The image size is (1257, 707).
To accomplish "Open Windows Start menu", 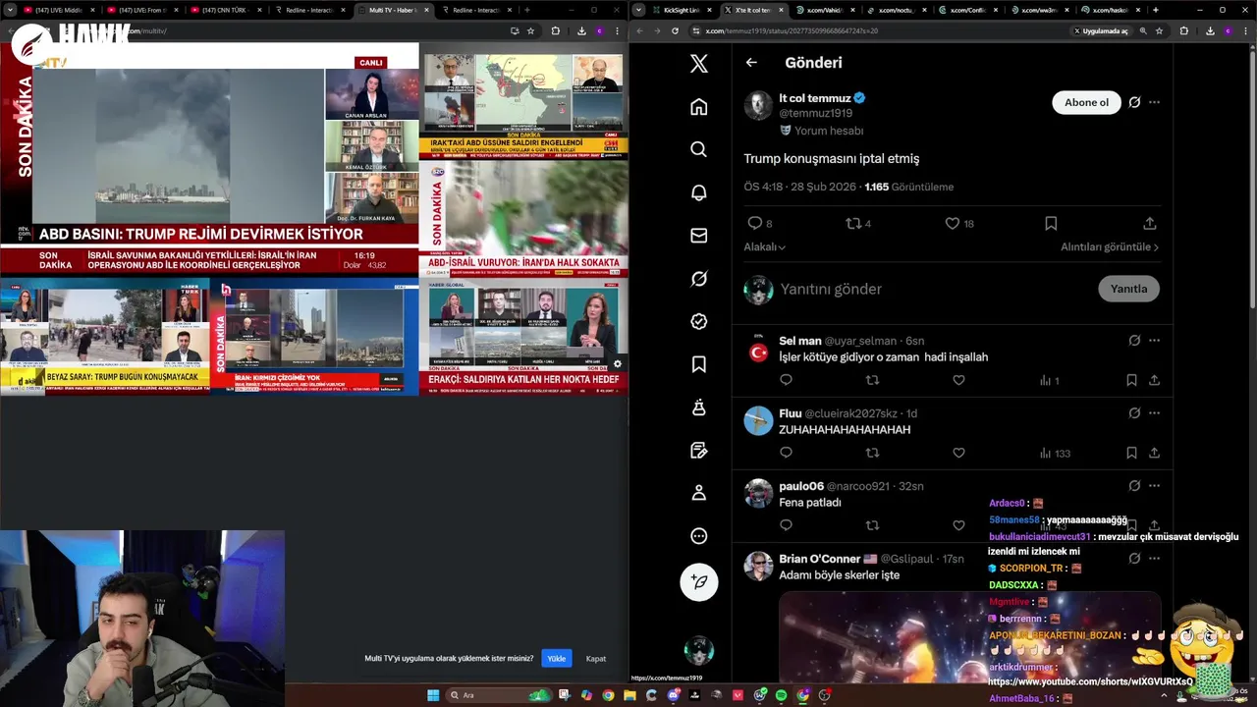I will pos(433,695).
